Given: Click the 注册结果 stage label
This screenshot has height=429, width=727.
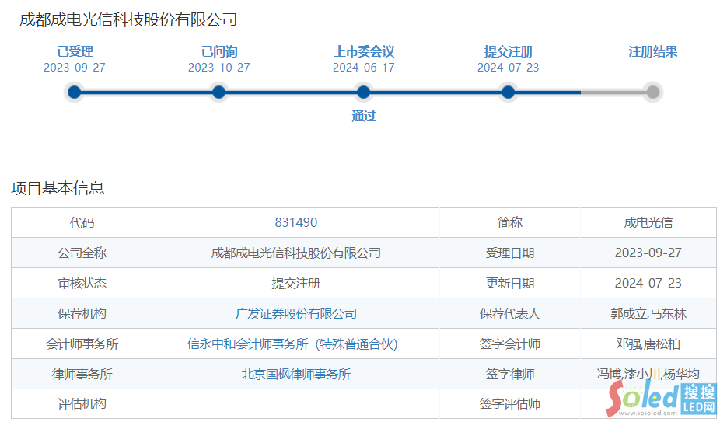Looking at the screenshot, I should point(653,52).
